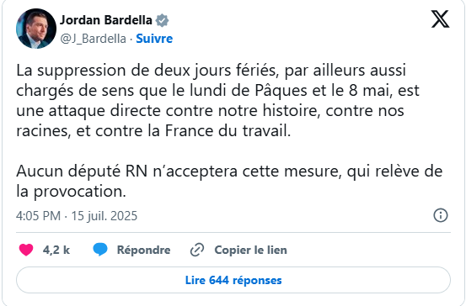Open Lire 644 réponses button

pos(233,280)
